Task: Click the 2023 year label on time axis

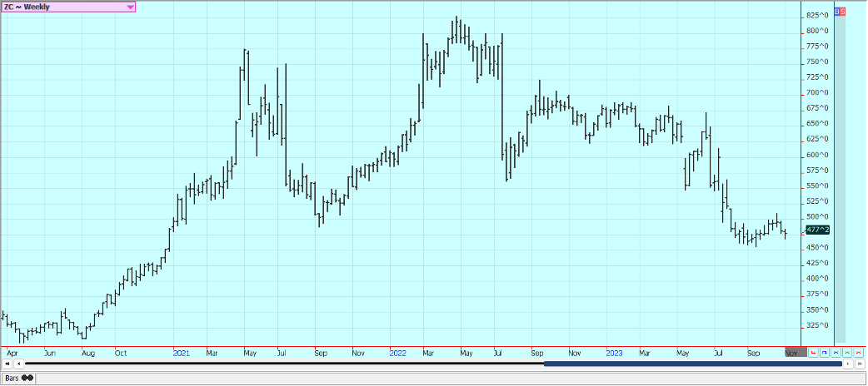Action: (614, 352)
